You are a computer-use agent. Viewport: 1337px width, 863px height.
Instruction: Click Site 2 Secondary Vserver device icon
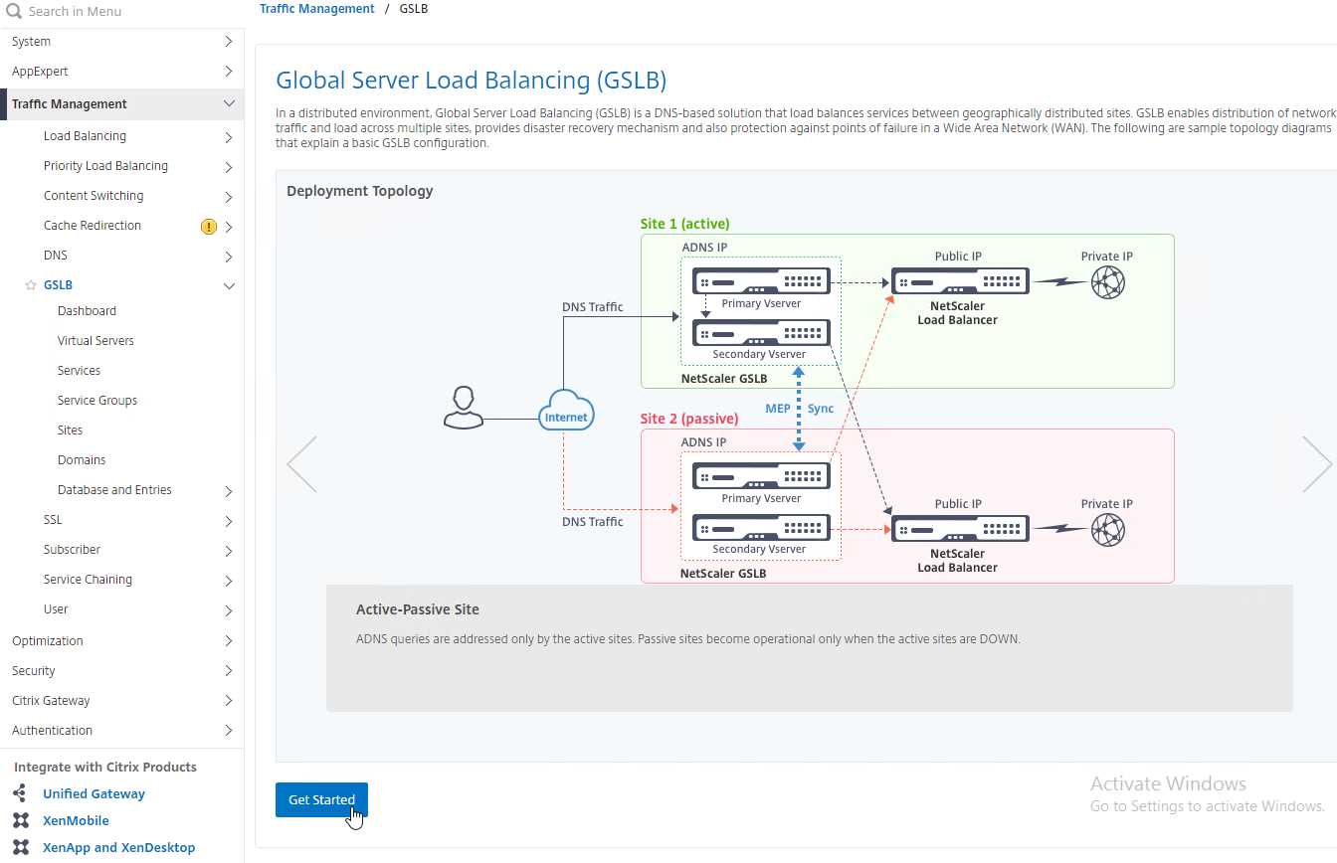point(761,527)
